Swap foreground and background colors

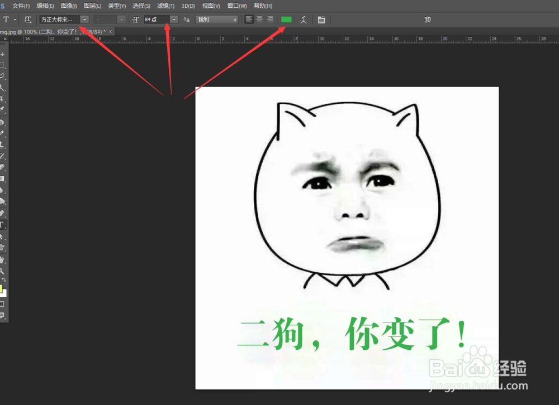tap(4, 279)
